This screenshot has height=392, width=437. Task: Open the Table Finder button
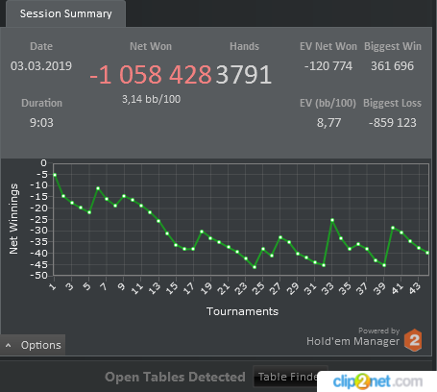290,377
